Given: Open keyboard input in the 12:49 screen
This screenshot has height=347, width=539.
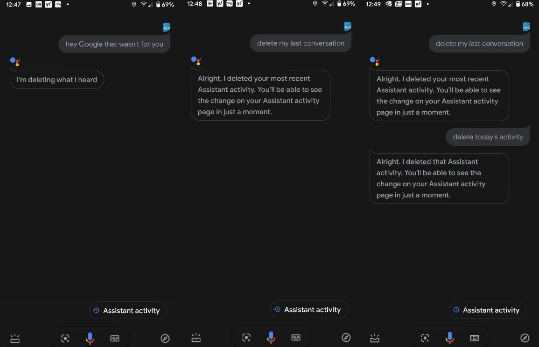Looking at the screenshot, I should pyautogui.click(x=475, y=338).
